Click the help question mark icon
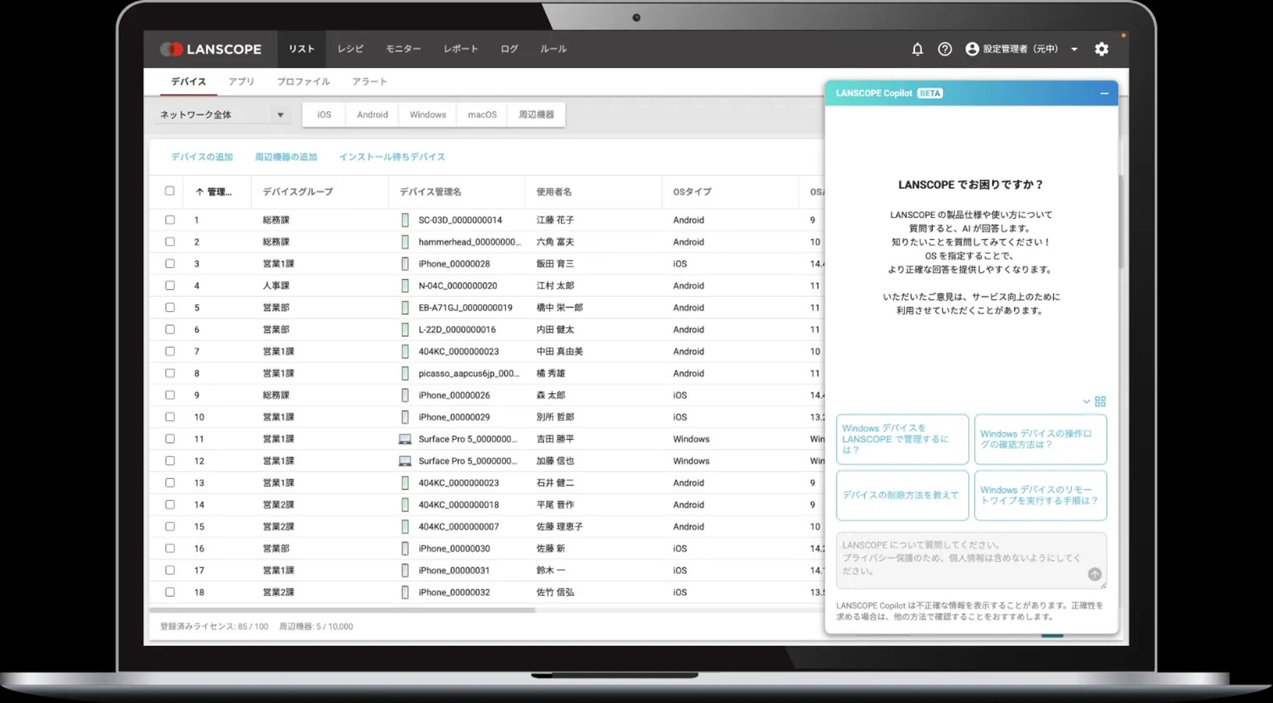The image size is (1273, 703). coord(944,50)
